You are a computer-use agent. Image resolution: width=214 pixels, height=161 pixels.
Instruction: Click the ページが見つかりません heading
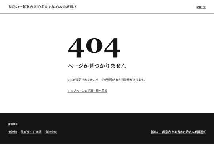(x=97, y=66)
